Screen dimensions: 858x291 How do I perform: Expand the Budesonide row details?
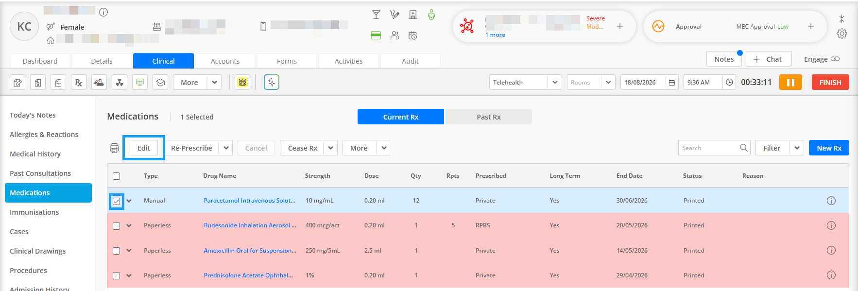(129, 225)
